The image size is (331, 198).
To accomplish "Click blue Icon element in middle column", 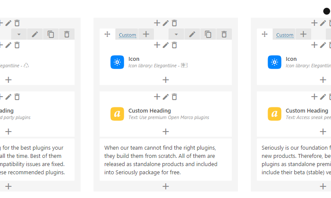I will click(x=117, y=62).
